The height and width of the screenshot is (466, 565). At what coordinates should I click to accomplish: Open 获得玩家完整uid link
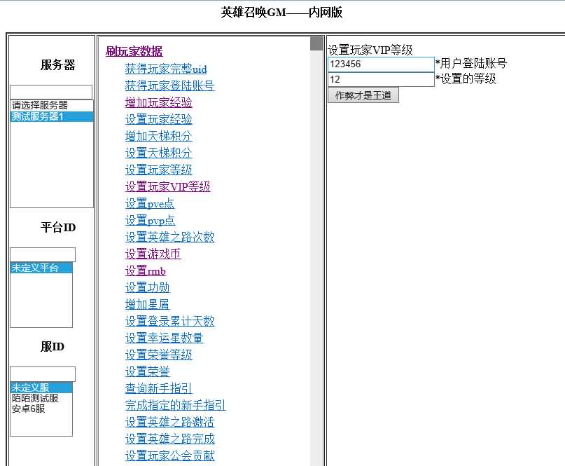pyautogui.click(x=166, y=69)
